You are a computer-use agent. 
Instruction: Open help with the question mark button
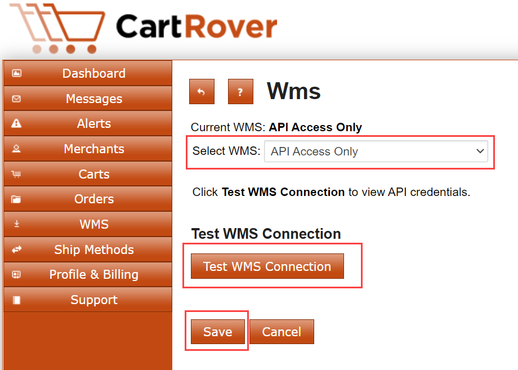click(x=240, y=91)
